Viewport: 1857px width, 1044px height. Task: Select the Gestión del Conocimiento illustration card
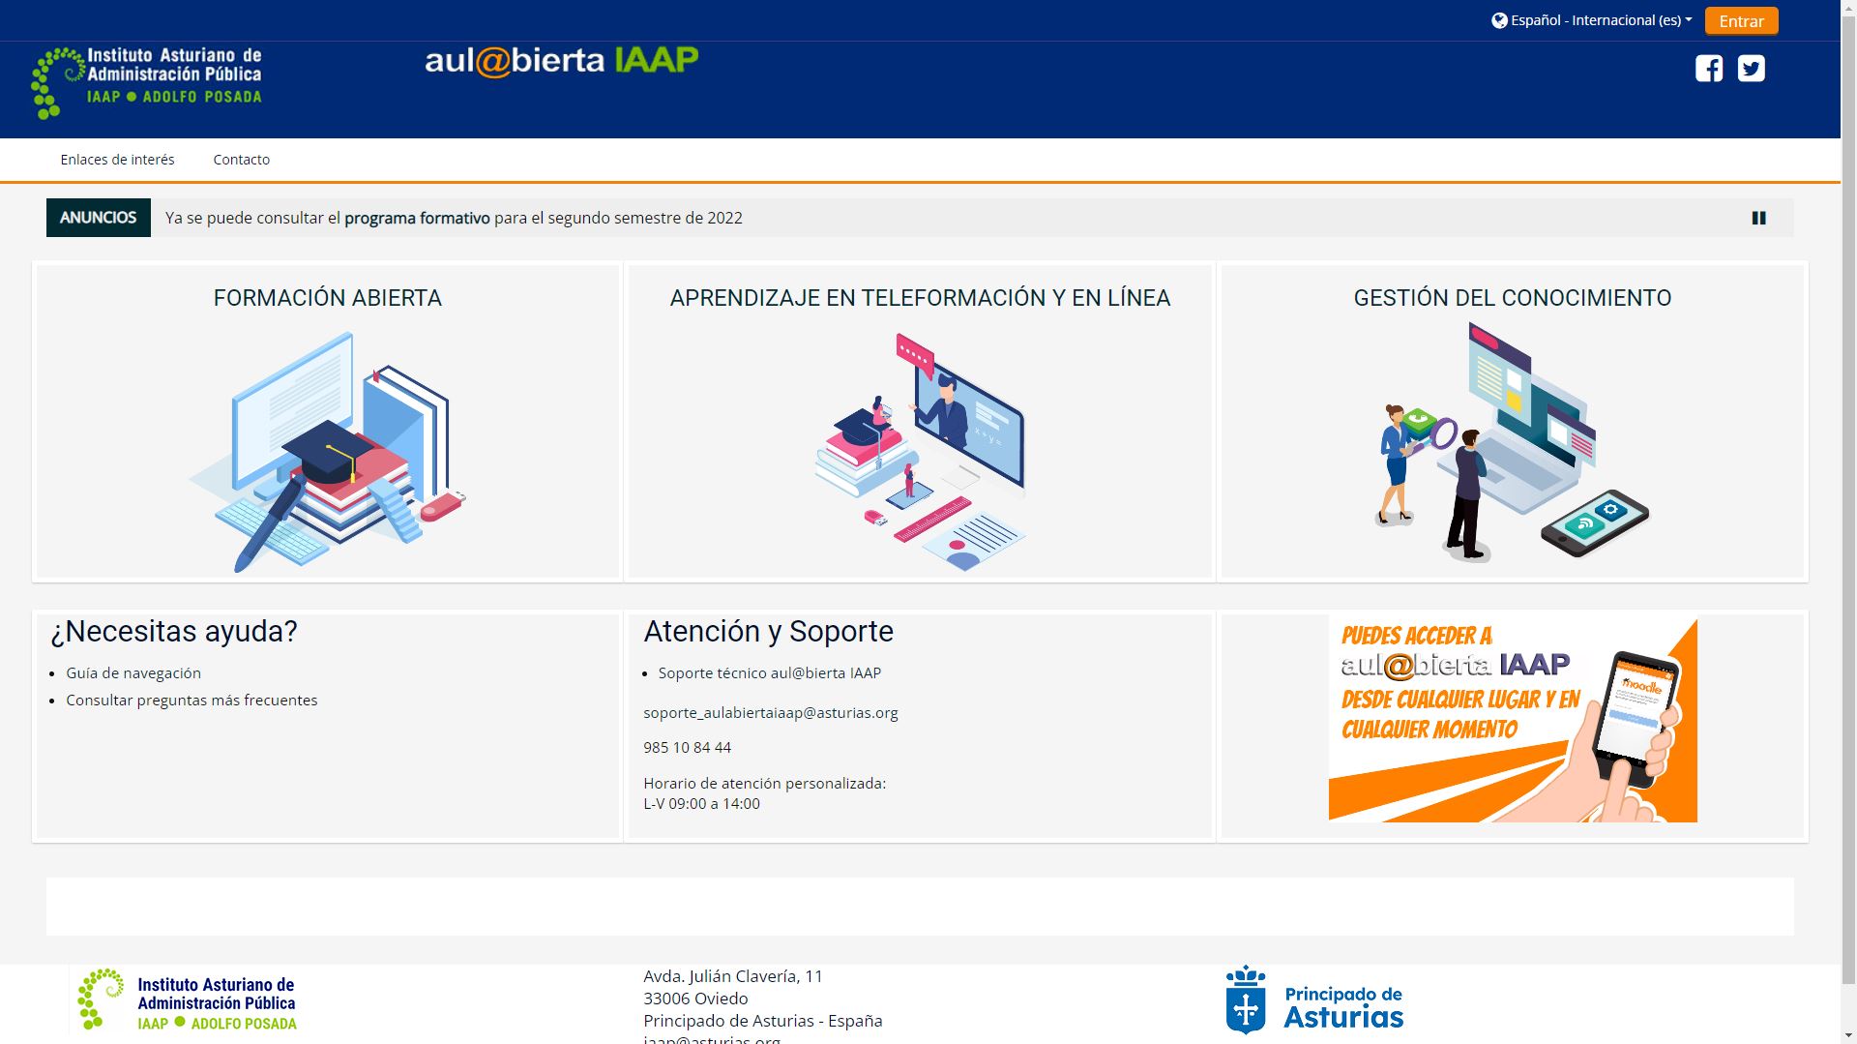[x=1512, y=445]
